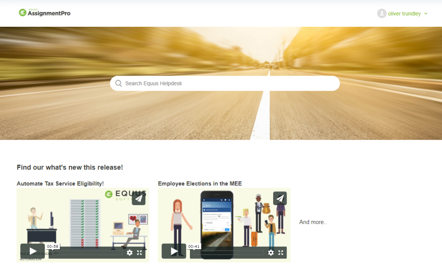Click share icon on Employee Elections video
This screenshot has width=442, height=273.
tap(280, 198)
